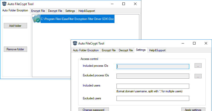The width and height of the screenshot is (212, 111).
Task: Click Change password button
Action: (93, 109)
